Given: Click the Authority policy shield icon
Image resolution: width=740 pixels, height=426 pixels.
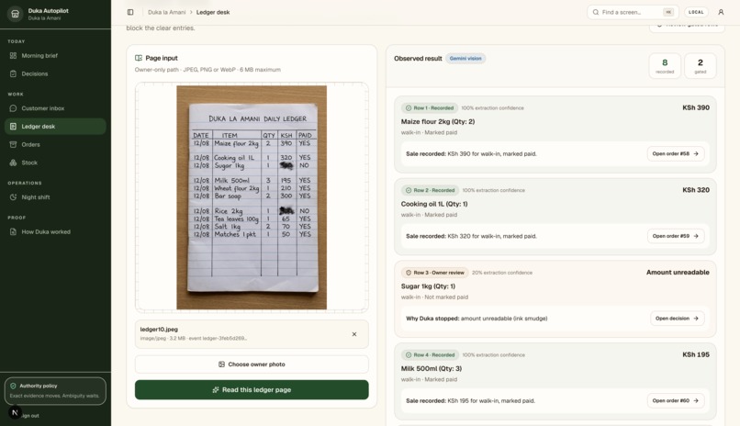Looking at the screenshot, I should coord(13,386).
